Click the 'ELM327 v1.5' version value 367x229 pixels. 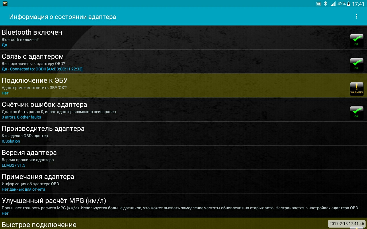coord(13,165)
